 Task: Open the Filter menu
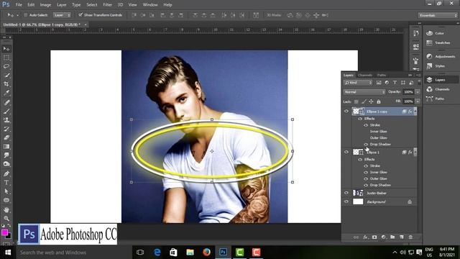(107, 5)
